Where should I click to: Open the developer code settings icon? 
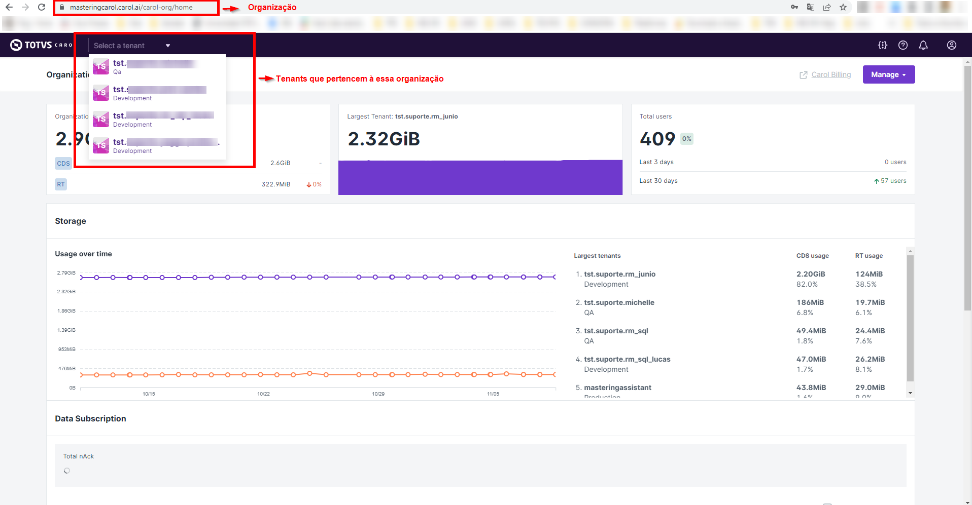point(882,45)
